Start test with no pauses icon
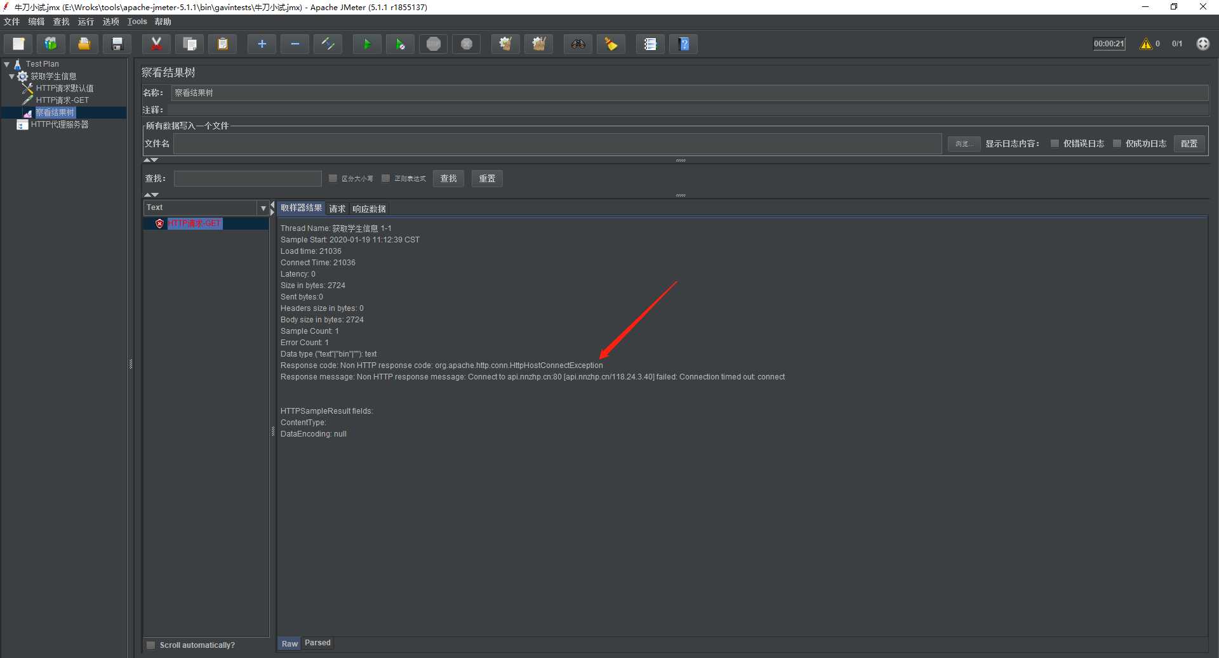The width and height of the screenshot is (1219, 658). (400, 44)
